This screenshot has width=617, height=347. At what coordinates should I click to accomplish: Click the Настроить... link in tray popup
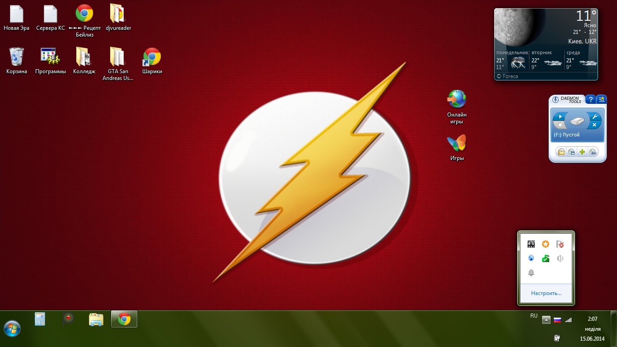pos(546,293)
